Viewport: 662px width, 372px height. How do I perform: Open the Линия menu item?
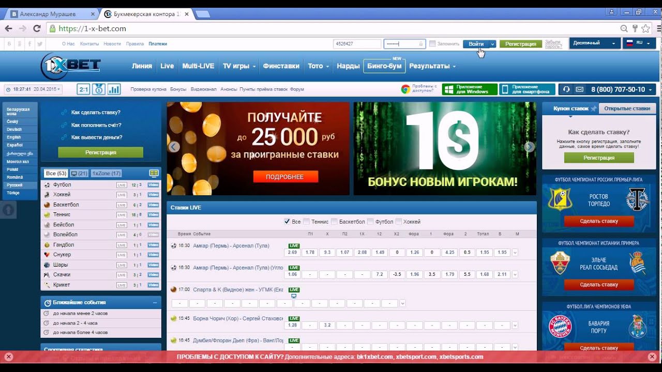tap(142, 66)
